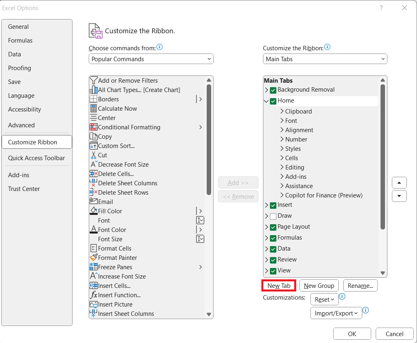This screenshot has width=417, height=343.
Task: Click the info icon next to Import/Export
Action: 366,310
